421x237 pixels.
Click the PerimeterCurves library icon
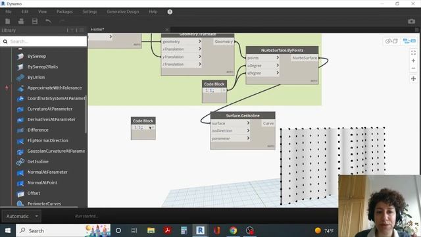(x=20, y=203)
